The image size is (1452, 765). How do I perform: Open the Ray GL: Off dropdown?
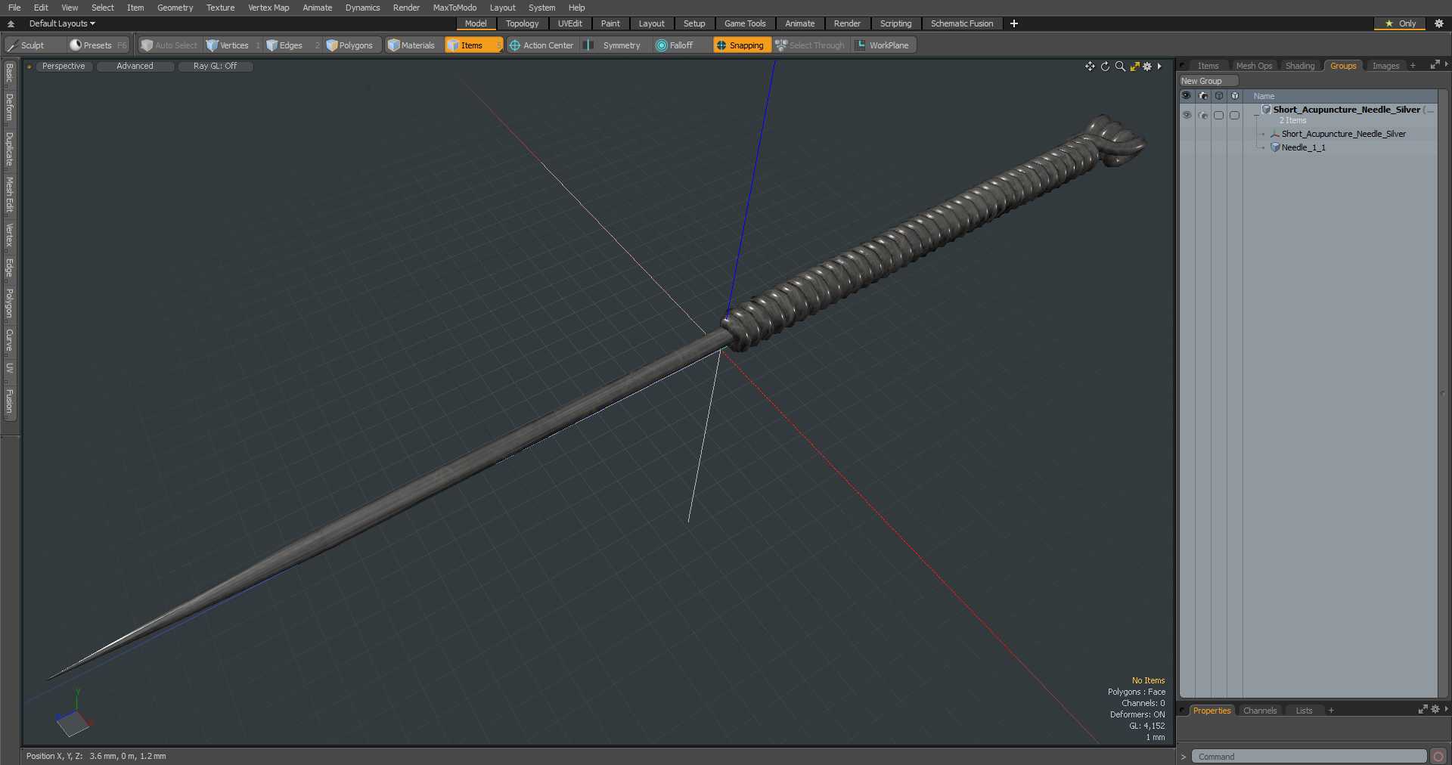pos(216,67)
